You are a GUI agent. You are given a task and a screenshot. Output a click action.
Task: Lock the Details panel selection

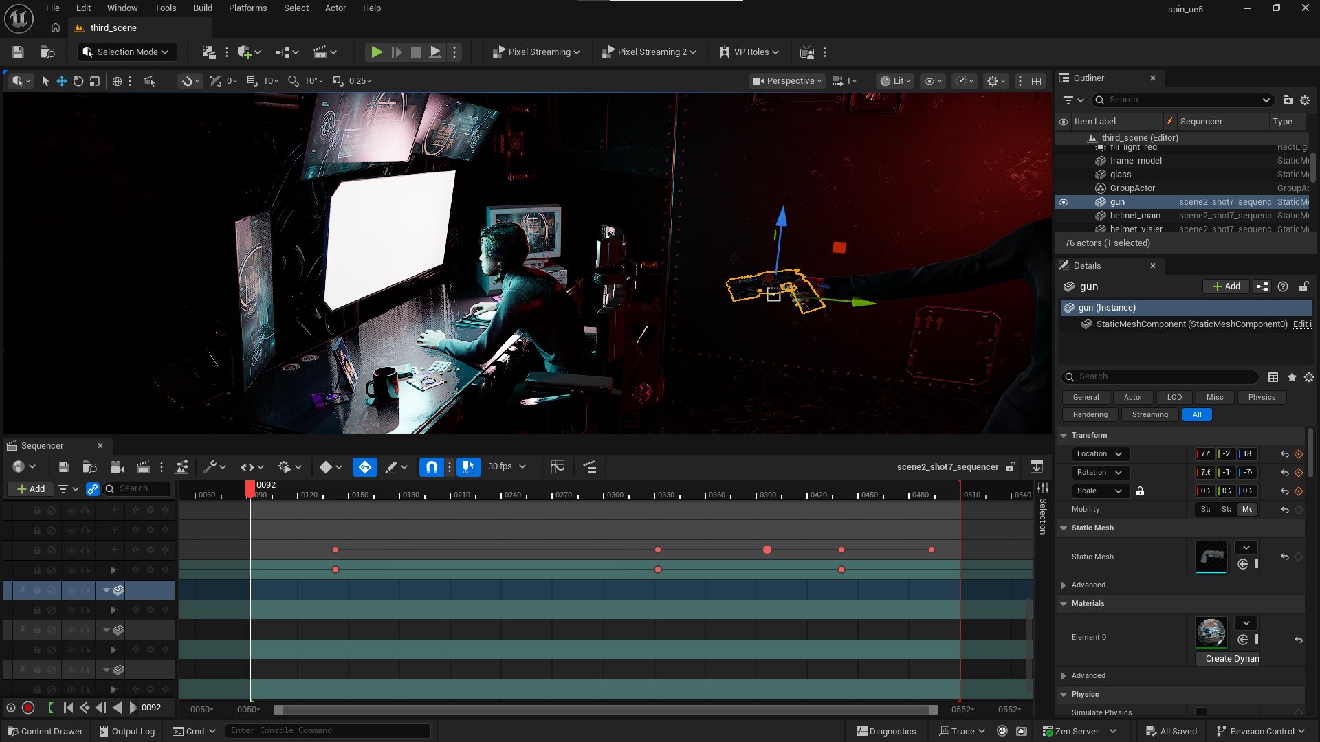(x=1303, y=286)
